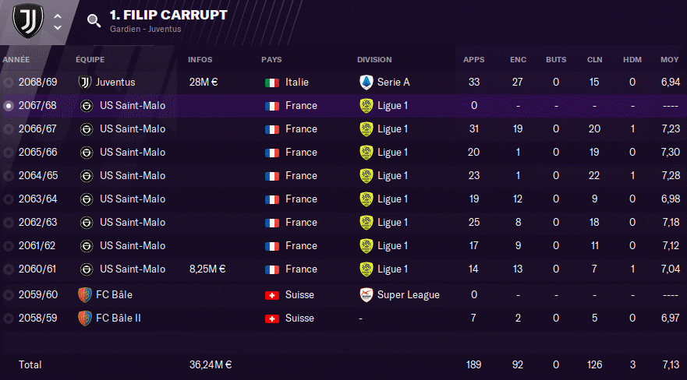Viewport: 687px width, 380px height.
Task: Click the Serie A league logo
Action: coord(367,83)
